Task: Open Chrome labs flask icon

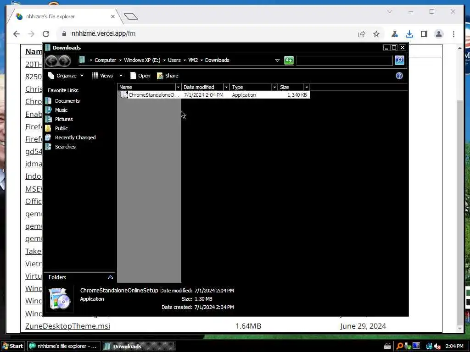Action: click(394, 34)
